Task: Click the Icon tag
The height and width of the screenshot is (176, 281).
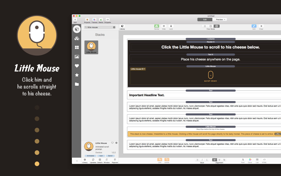Action: pyautogui.click(x=101, y=156)
